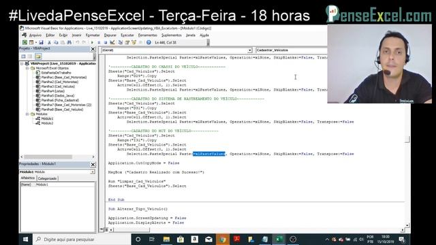Close the Projeto - VBAProject panel
The image size is (436, 245).
pos(93,49)
